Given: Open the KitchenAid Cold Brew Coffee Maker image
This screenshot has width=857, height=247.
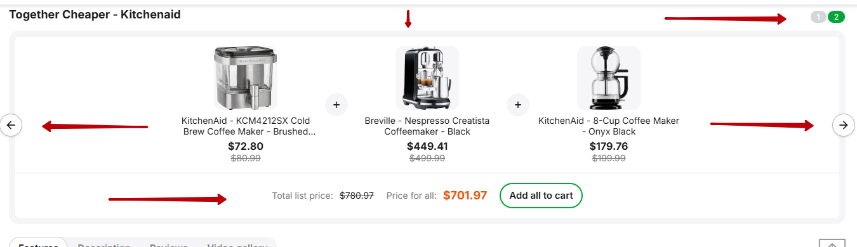Looking at the screenshot, I should click(x=246, y=78).
